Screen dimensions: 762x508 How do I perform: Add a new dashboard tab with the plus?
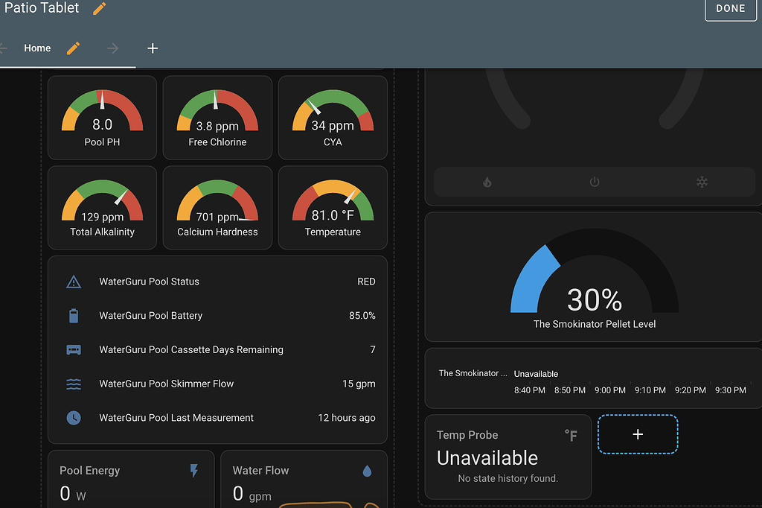153,48
